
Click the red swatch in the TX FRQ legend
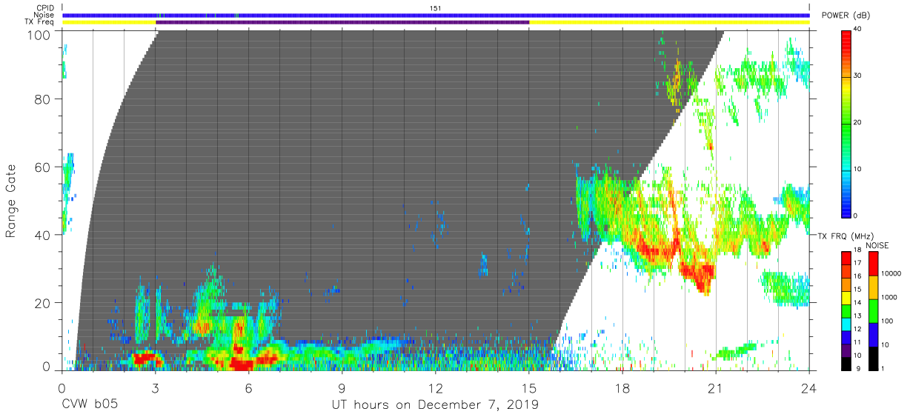[846, 259]
